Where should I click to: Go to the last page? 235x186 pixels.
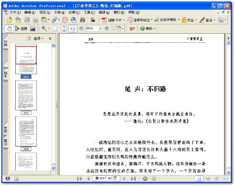133,179
